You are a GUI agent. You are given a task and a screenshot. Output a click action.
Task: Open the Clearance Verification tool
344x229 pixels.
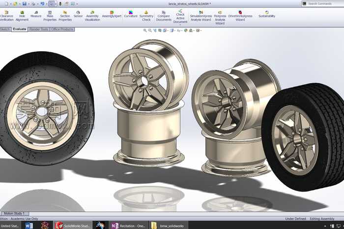[6, 16]
